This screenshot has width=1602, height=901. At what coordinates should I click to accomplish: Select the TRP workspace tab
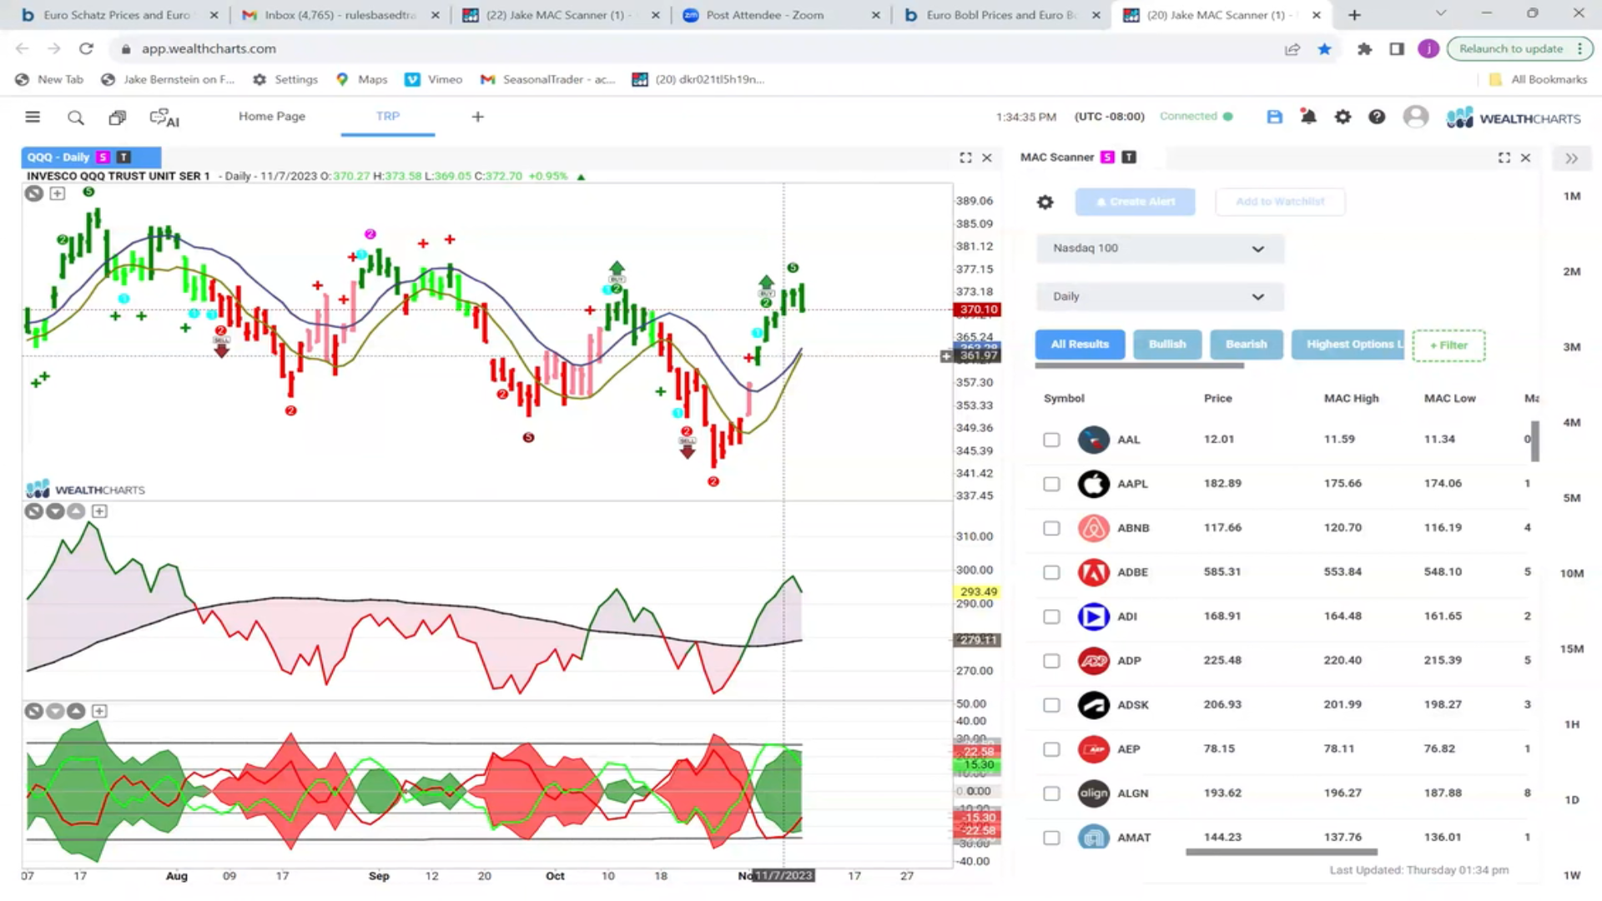[x=388, y=117]
